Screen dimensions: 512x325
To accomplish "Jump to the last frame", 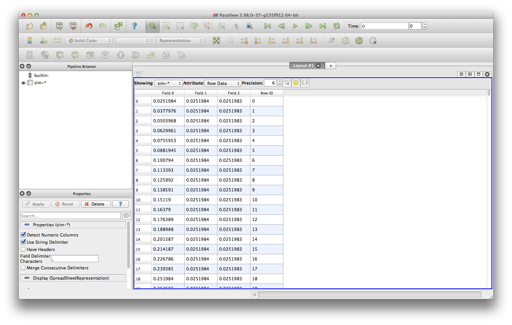I will tap(323, 26).
